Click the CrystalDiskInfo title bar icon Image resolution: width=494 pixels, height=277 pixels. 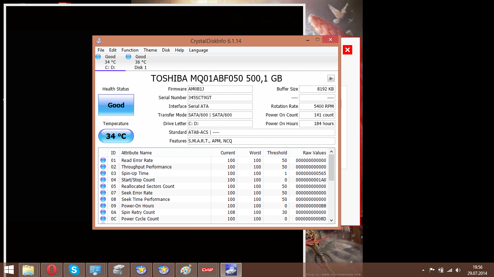coord(99,41)
